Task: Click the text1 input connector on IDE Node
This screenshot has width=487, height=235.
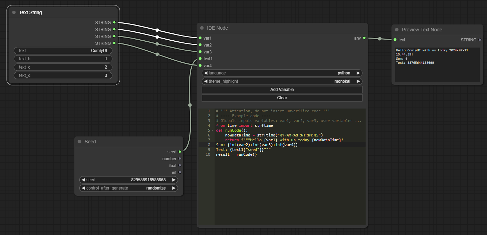Action: point(200,59)
